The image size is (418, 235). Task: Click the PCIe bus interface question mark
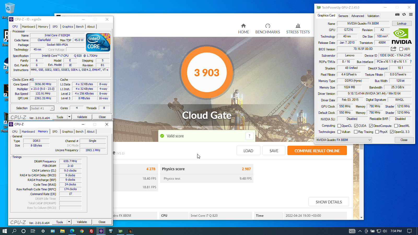tap(411, 62)
